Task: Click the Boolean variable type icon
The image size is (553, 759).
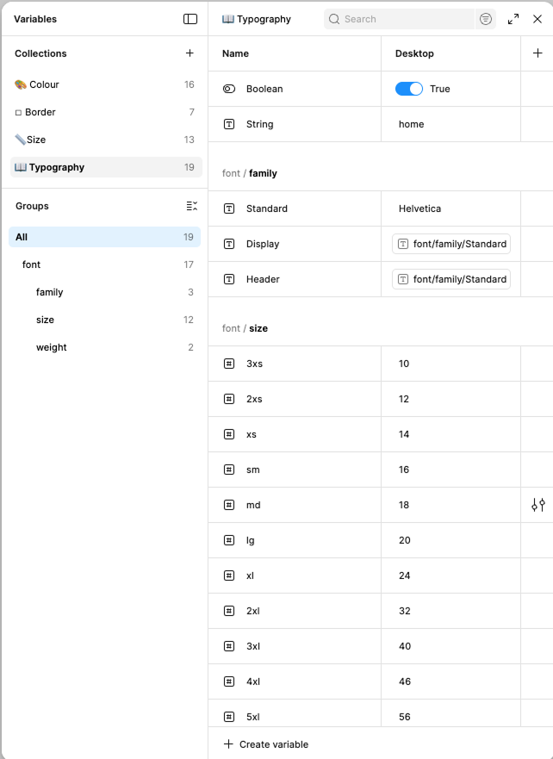Action: tap(229, 89)
